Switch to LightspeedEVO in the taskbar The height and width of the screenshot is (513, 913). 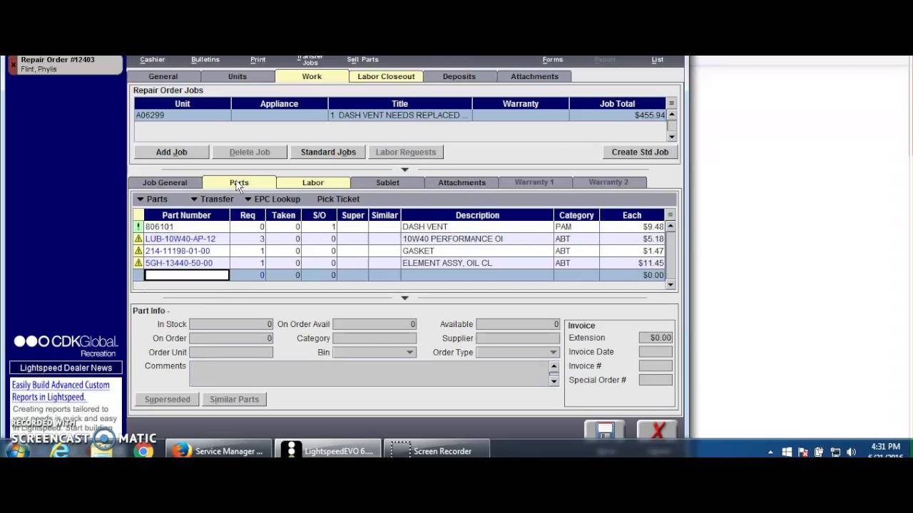click(329, 451)
